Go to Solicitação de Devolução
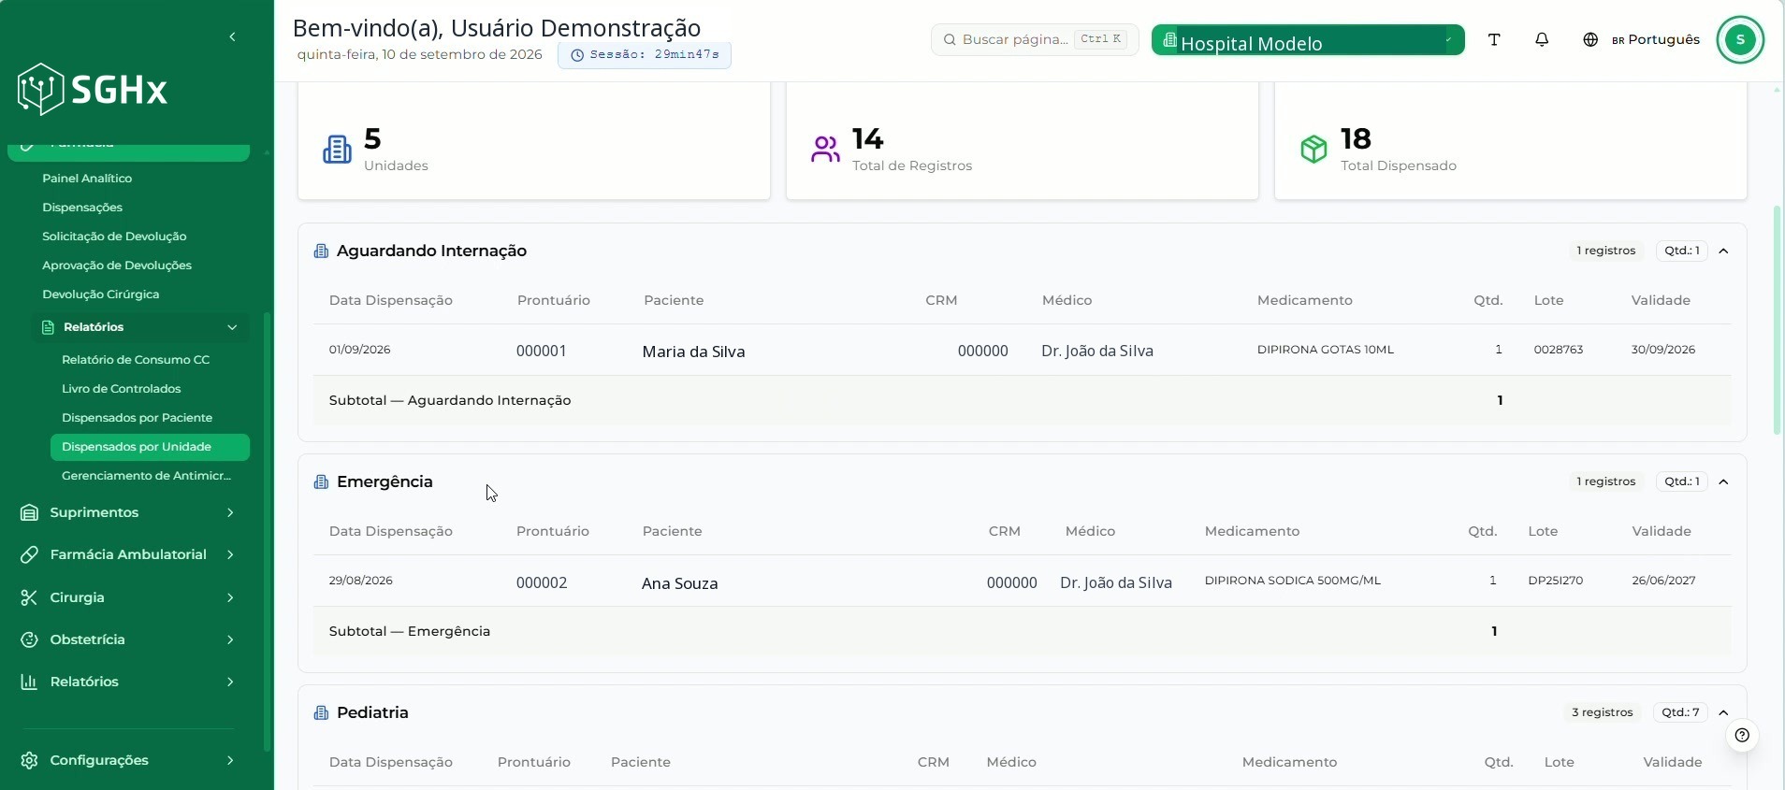 point(114,237)
